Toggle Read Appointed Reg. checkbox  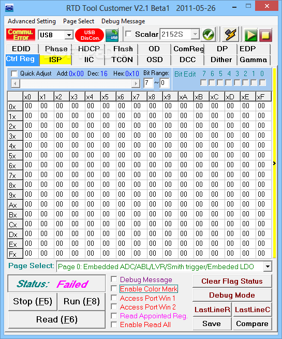click(x=114, y=316)
